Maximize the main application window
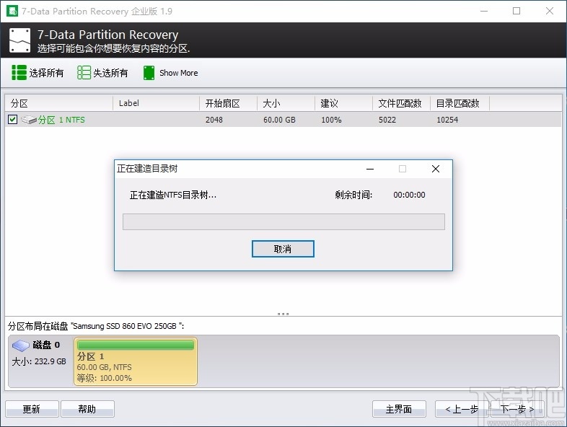567x427 pixels. (517, 11)
